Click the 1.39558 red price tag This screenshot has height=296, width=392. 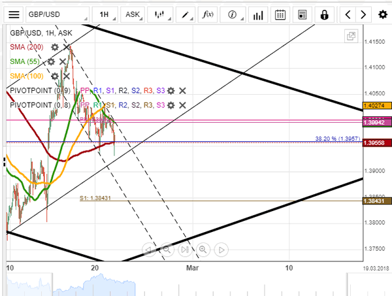tap(377, 142)
